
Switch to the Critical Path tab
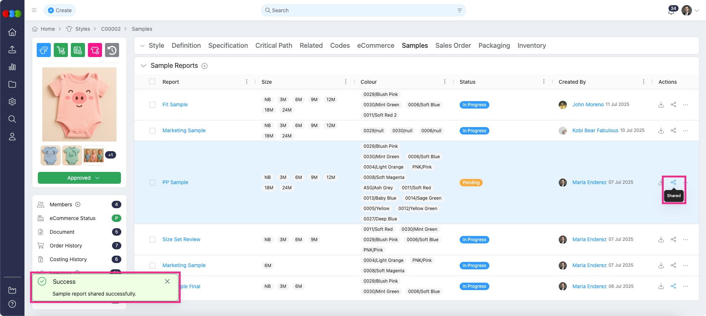pos(273,46)
